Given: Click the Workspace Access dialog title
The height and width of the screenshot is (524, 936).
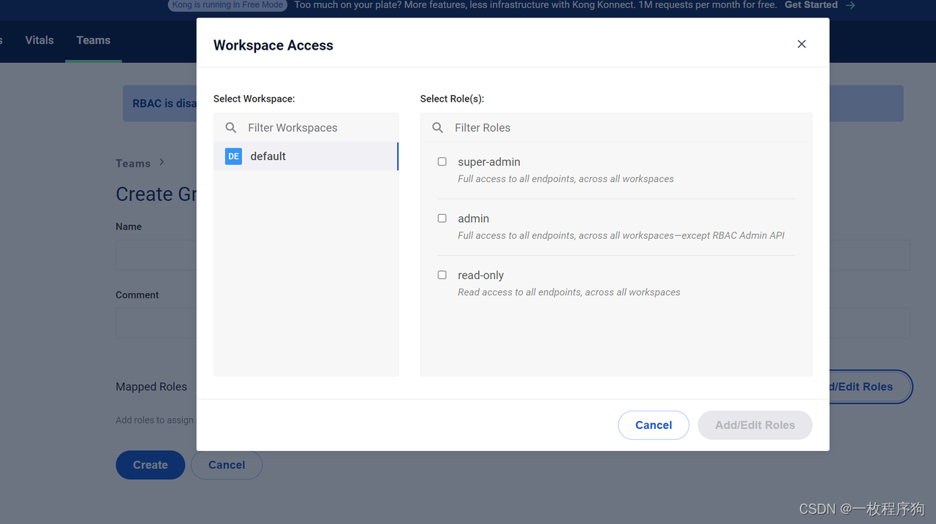Looking at the screenshot, I should point(273,45).
